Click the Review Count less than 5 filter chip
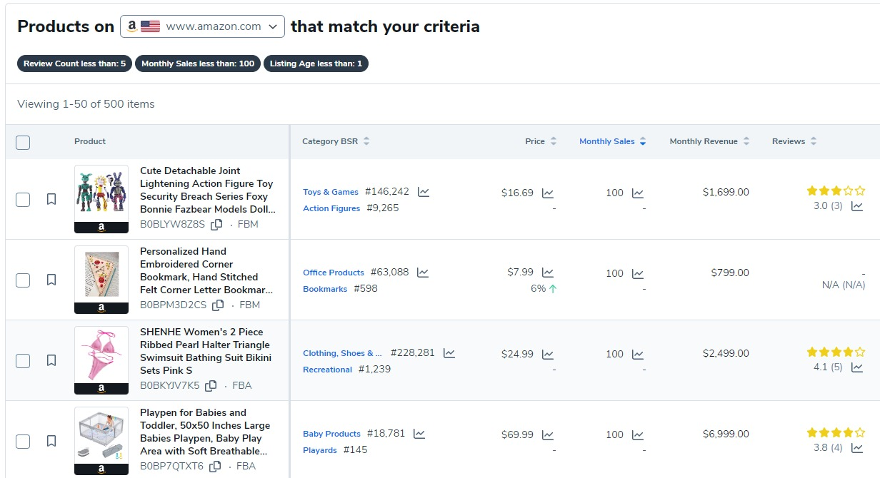 click(x=74, y=63)
